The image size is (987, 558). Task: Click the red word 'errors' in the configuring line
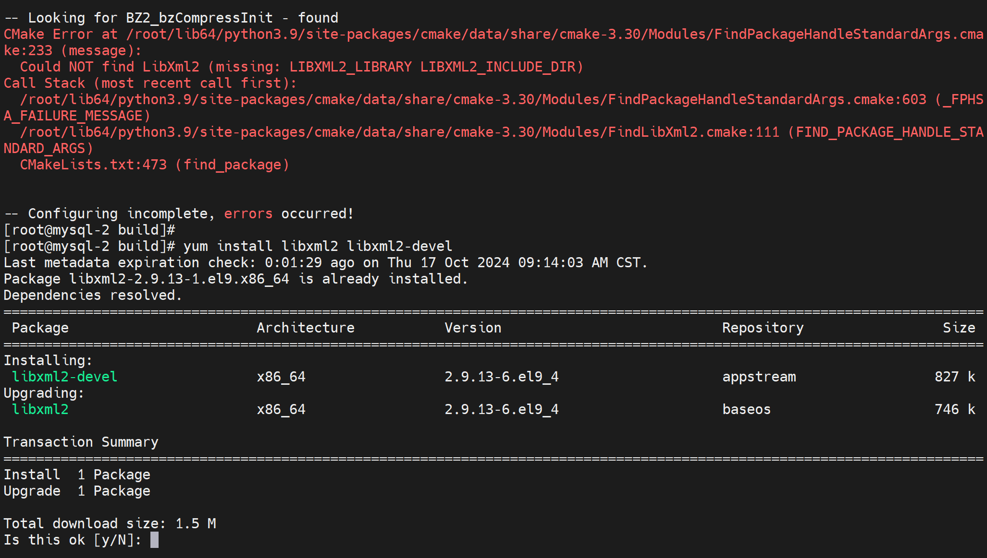point(248,214)
